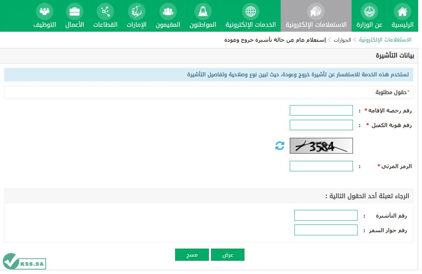422x274 pixels.
Task: Click the calligraphy icon for الإمارات
Action: pyautogui.click(x=136, y=11)
